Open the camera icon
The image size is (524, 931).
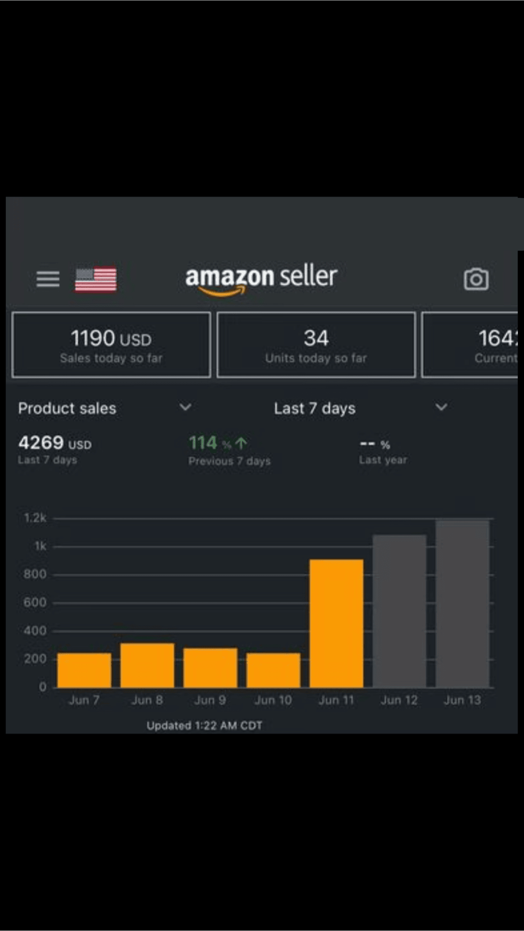coord(476,279)
